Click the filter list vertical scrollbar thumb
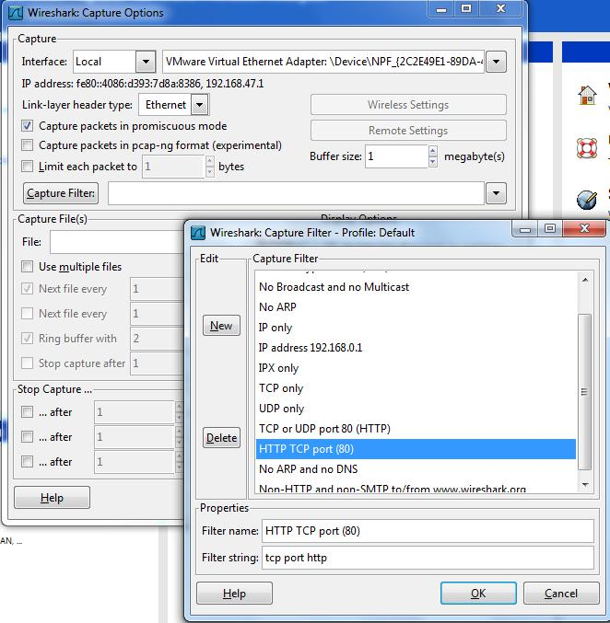Viewport: 610px width, 623px height. point(584,392)
